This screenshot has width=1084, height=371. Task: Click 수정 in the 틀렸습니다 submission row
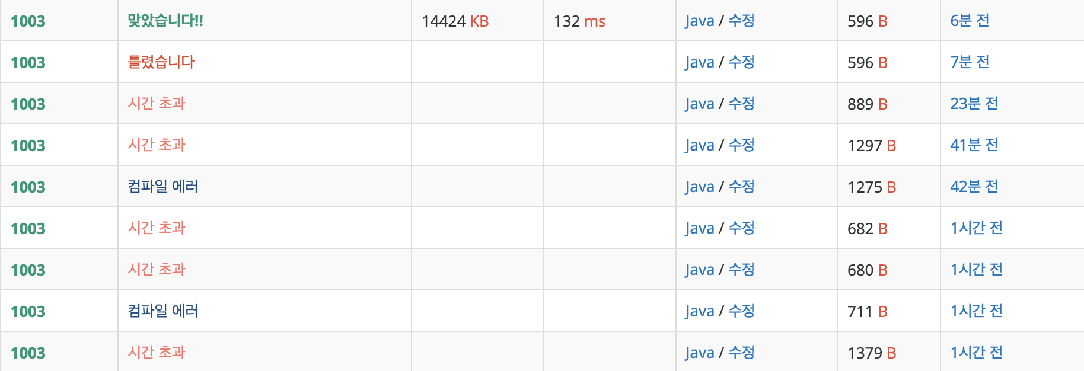741,62
